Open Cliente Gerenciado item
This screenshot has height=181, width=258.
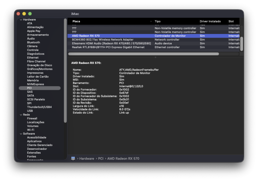tap(40, 145)
